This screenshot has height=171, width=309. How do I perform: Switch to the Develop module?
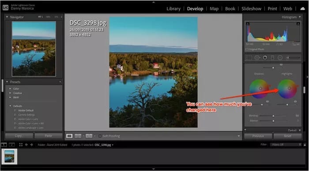pyautogui.click(x=195, y=9)
